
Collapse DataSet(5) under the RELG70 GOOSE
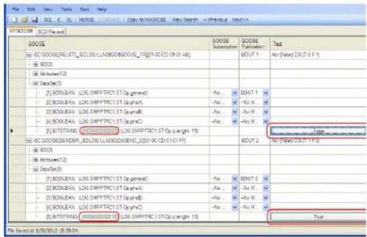click(35, 83)
